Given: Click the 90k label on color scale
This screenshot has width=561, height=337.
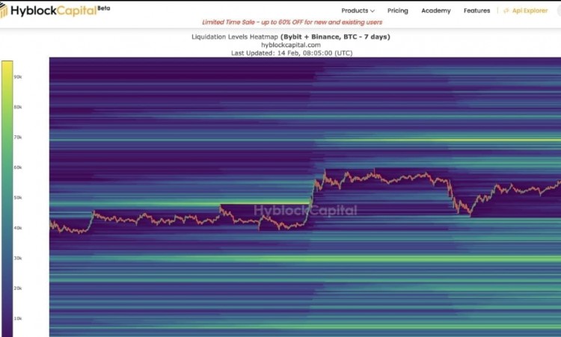Looking at the screenshot, I should 18,77.
